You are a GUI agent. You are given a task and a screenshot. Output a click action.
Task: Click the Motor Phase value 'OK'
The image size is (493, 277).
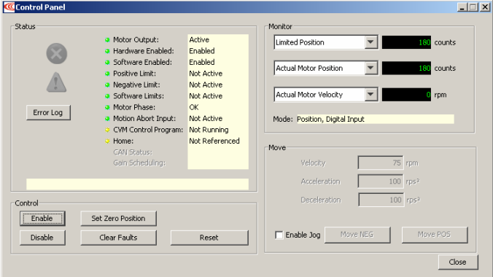tap(194, 107)
